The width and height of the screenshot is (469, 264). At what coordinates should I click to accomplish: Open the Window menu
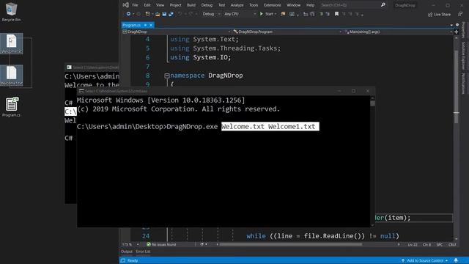pos(293,5)
